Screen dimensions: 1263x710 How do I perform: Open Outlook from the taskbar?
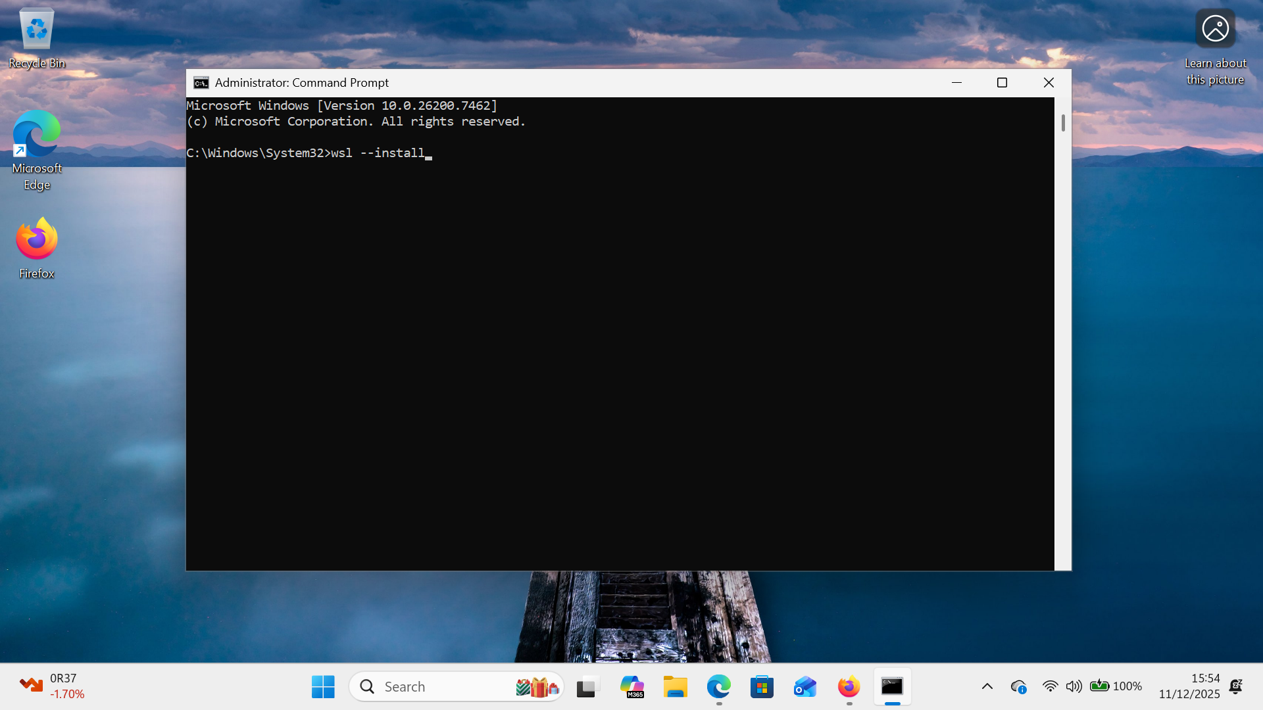point(805,687)
